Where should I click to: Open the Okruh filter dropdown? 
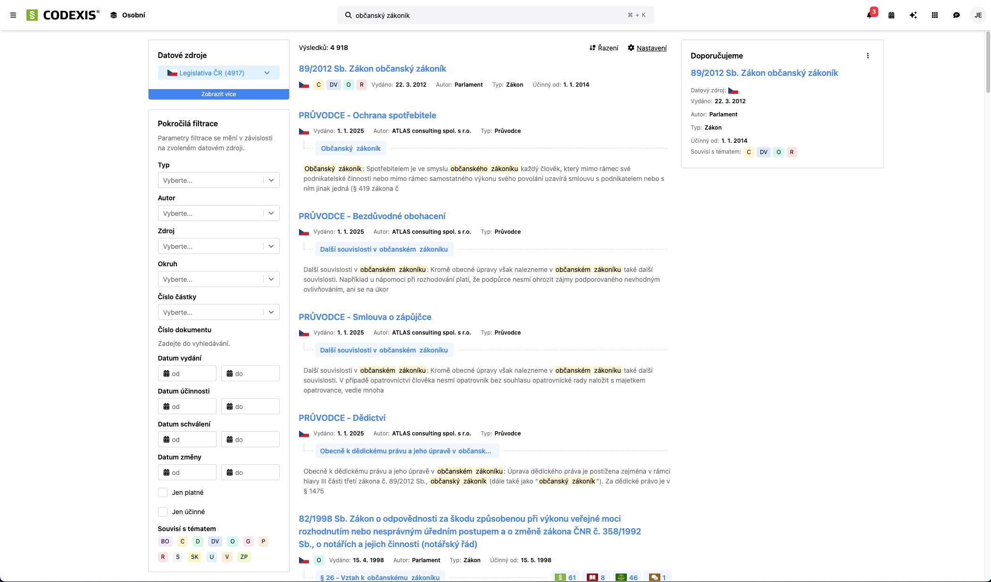[x=219, y=279]
